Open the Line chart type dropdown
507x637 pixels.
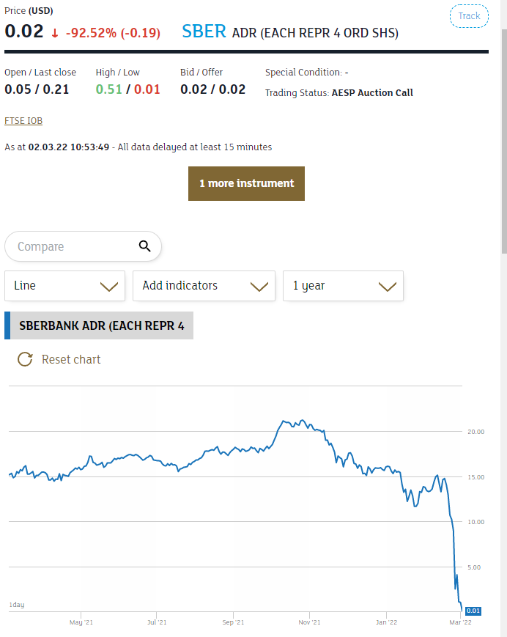click(x=64, y=286)
